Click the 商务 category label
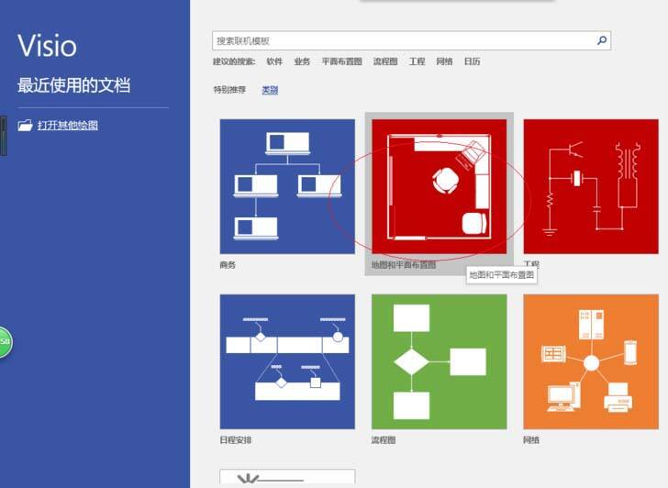The width and height of the screenshot is (668, 488). click(228, 265)
